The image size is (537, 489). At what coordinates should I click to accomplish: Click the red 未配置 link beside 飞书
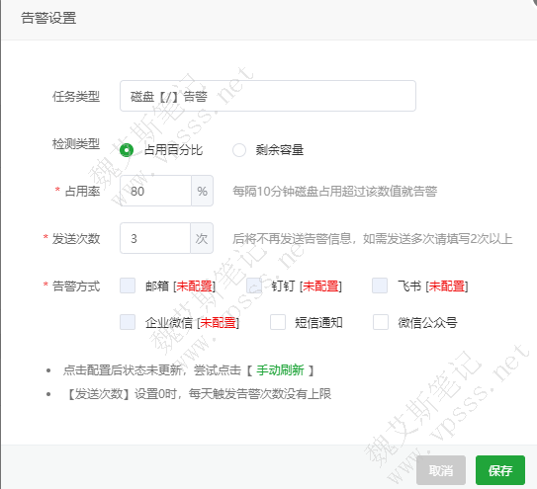pos(447,286)
